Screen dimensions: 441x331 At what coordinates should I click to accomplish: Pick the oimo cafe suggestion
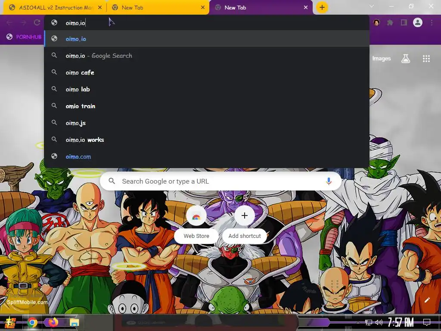click(x=206, y=72)
